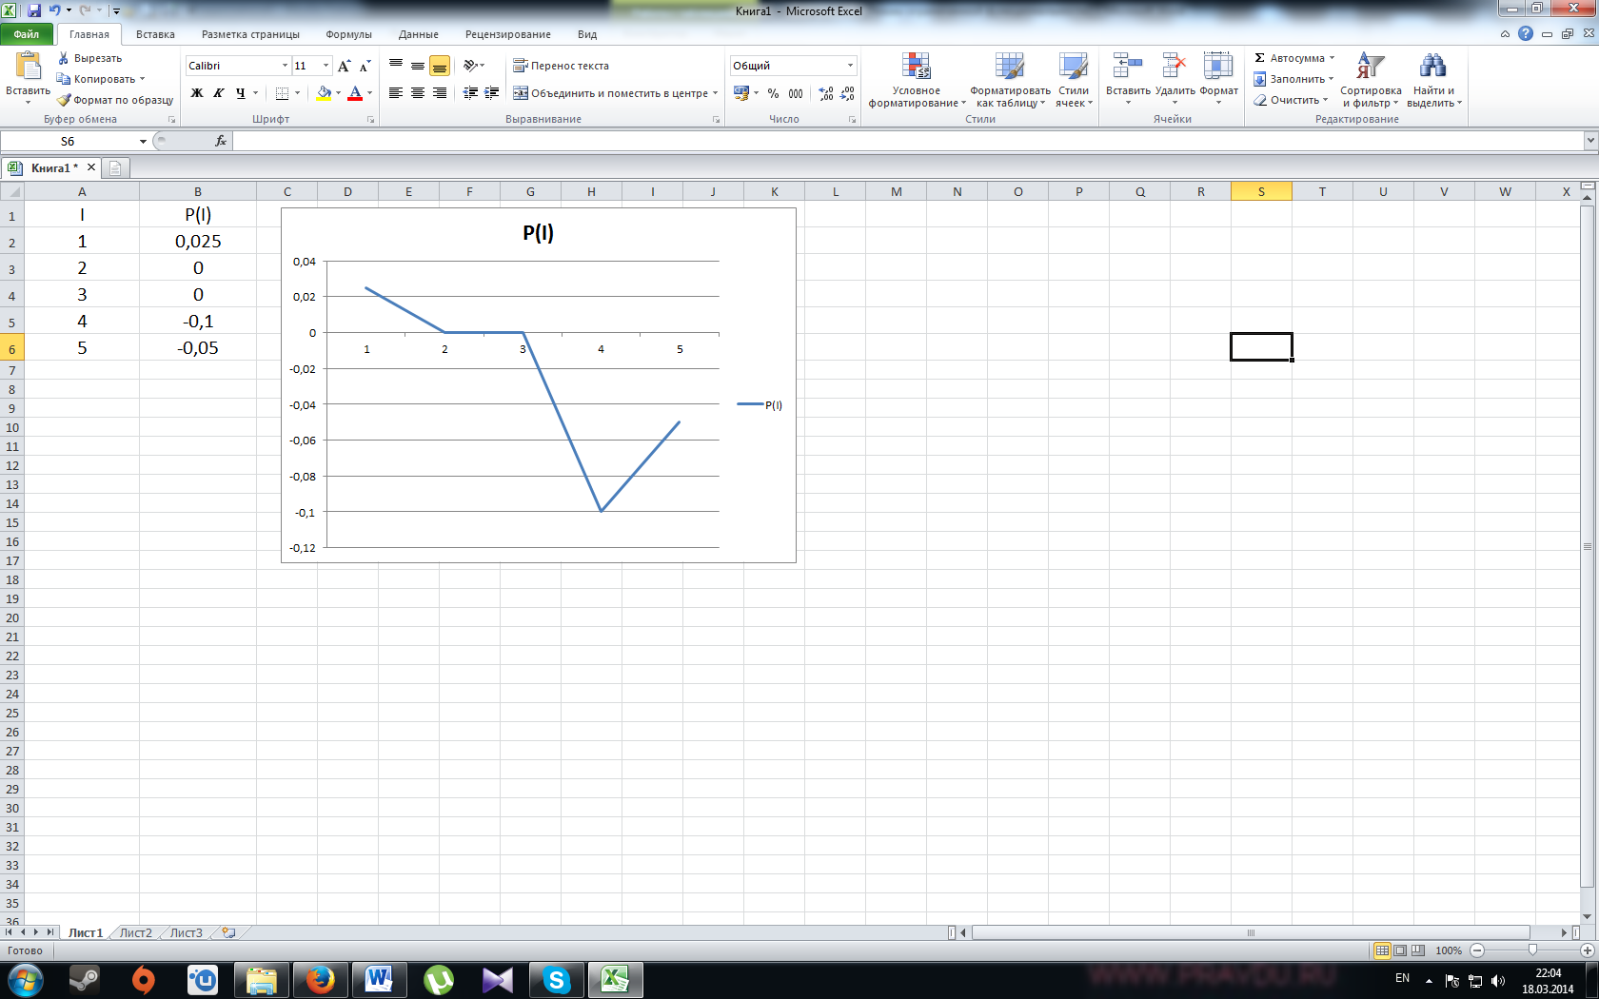Click in the formula bar input

click(x=907, y=141)
